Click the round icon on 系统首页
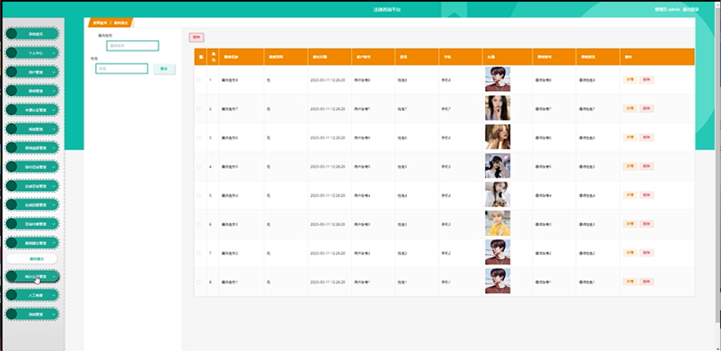Screen dimensions: 721x351 [12, 34]
